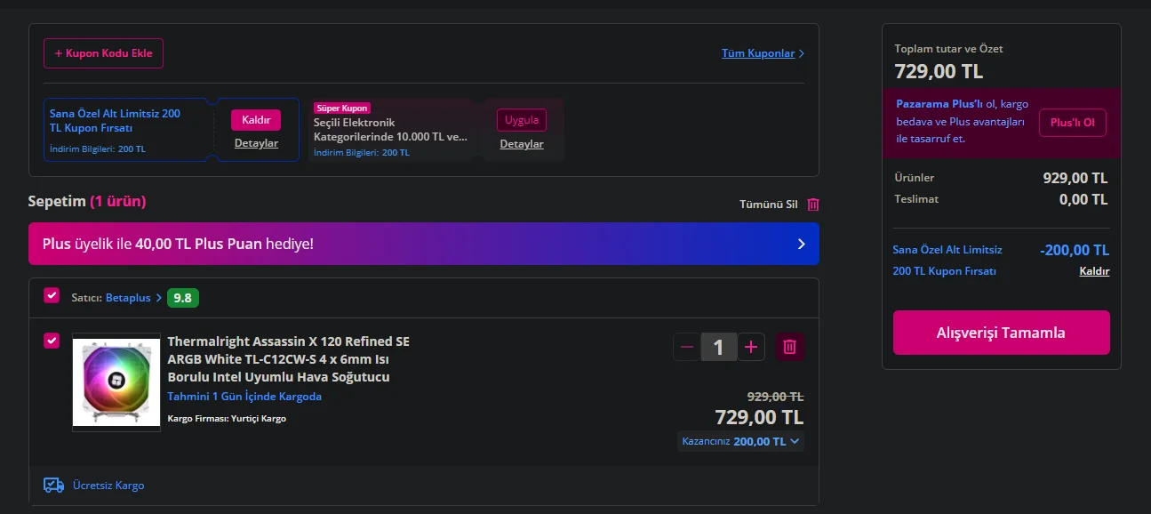Click the Ücretsiz Kargo truck icon
1151x514 pixels.
[54, 486]
